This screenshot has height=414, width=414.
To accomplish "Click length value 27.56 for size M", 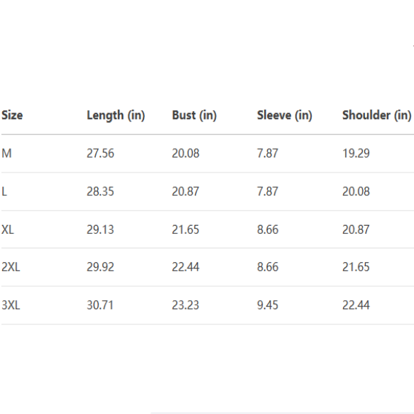I will pyautogui.click(x=100, y=153).
